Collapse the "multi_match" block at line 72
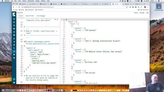Screen dimensions: 164x92 [23, 50]
